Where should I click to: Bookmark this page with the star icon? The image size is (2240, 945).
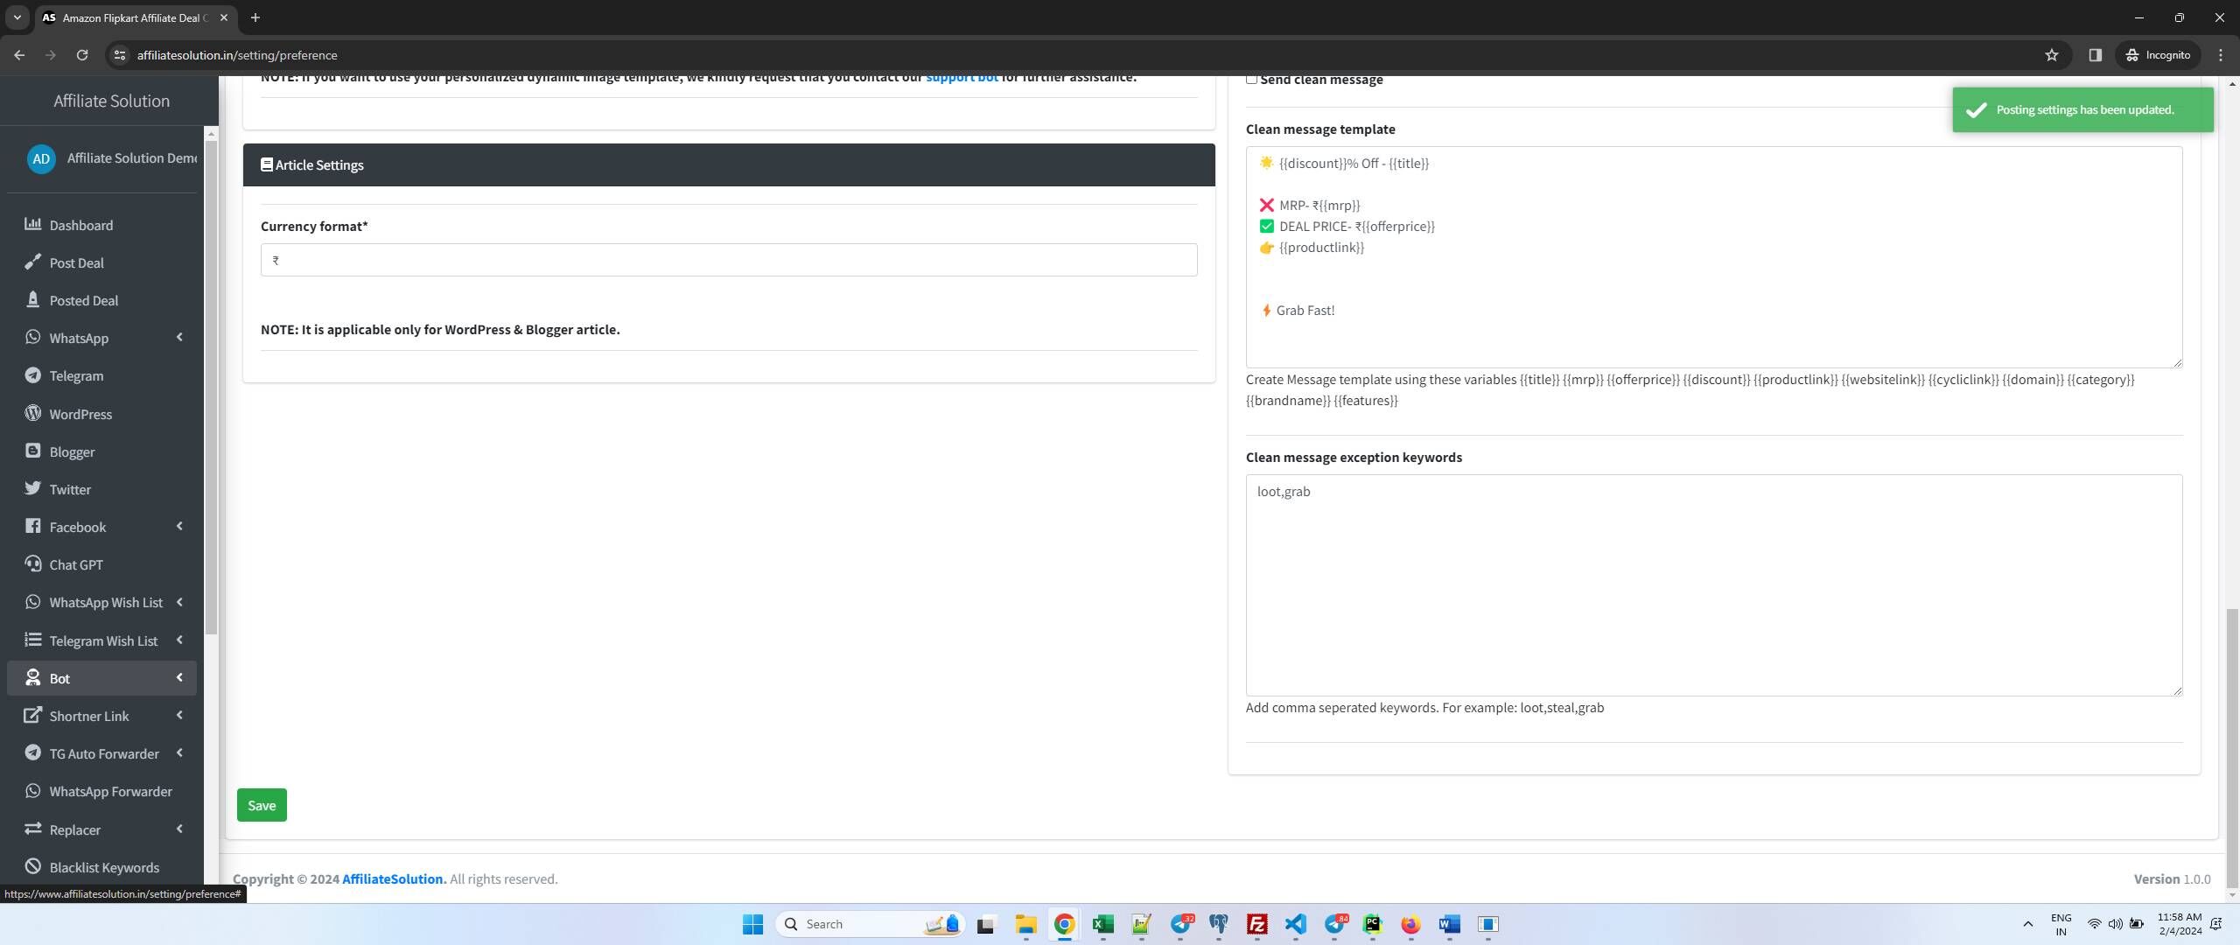[x=2052, y=55]
